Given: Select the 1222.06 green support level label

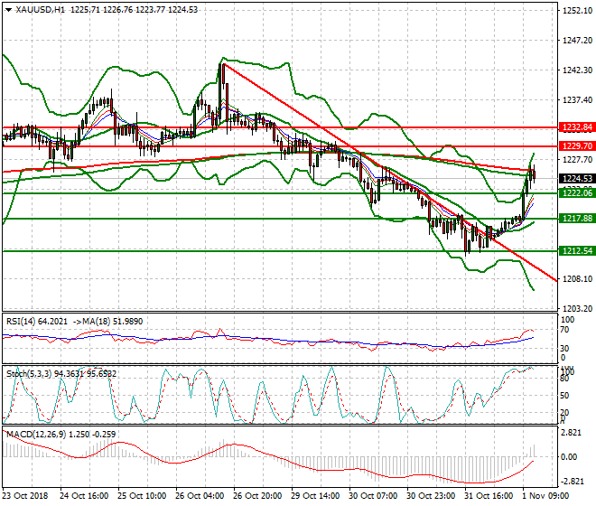Looking at the screenshot, I should [577, 193].
